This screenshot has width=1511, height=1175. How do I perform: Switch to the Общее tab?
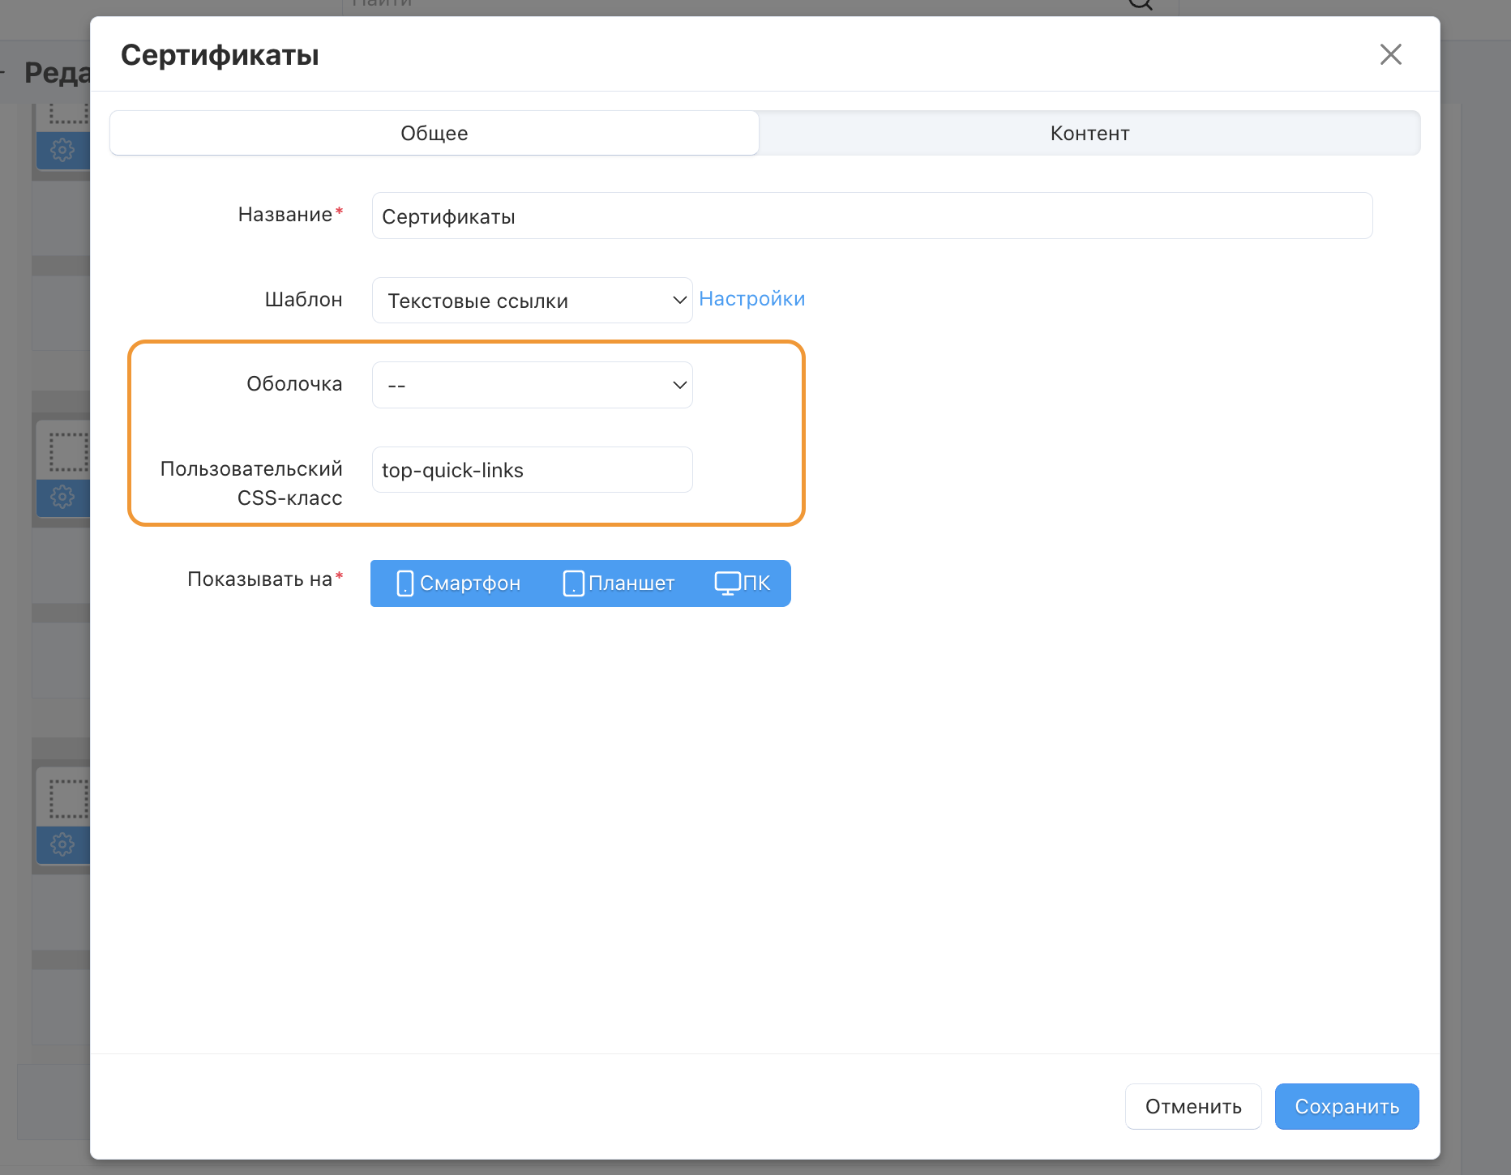434,133
